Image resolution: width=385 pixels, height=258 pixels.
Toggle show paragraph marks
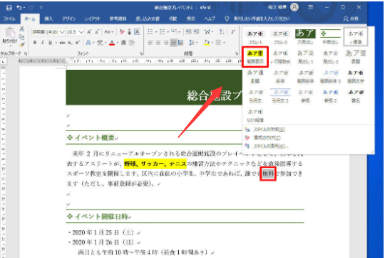[x=232, y=32]
